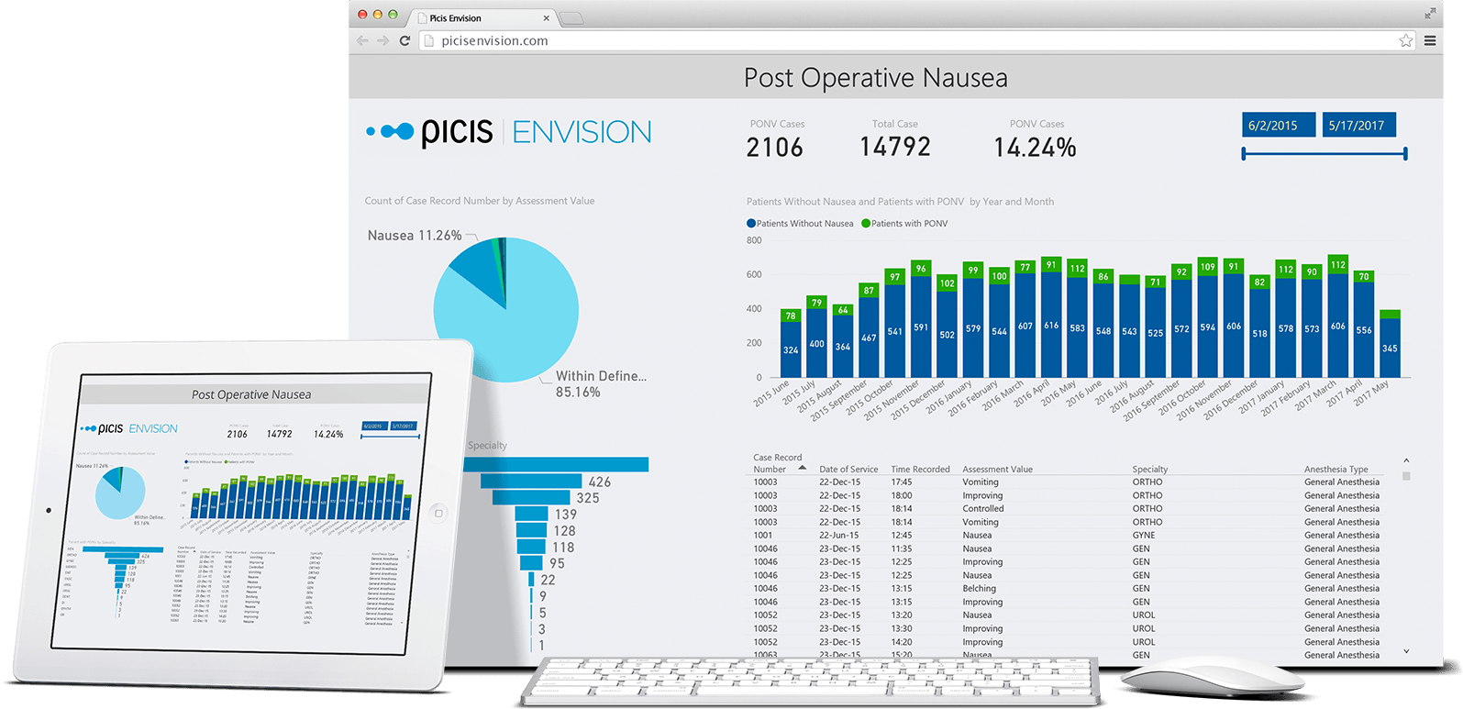Click the table scrollbar up arrow
This screenshot has height=709, width=1463.
1406,460
